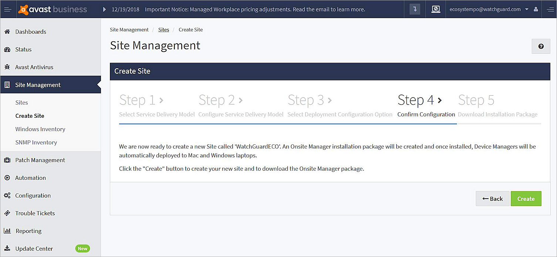Click the remote control laptop icon
557x257 pixels.
coord(436,9)
